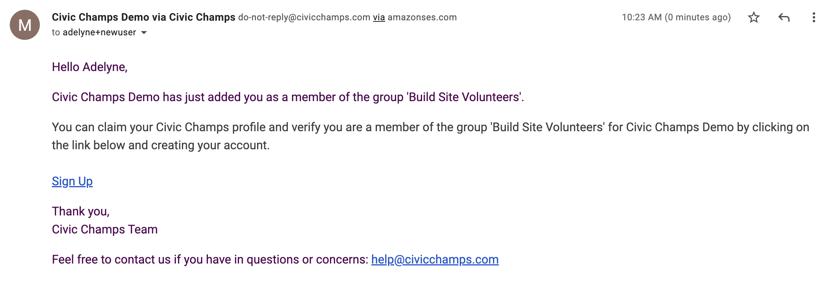Click the 'Hello Adelyne,' greeting line
Screen dimensions: 832x294
pos(90,67)
